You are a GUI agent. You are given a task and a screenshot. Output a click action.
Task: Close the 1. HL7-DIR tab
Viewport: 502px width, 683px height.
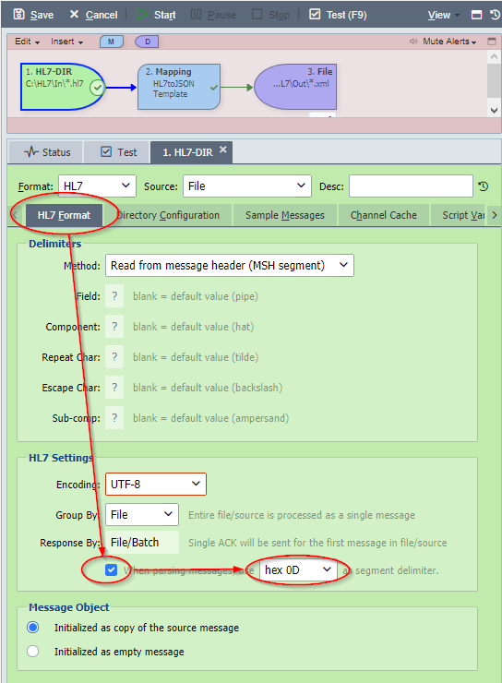point(223,150)
